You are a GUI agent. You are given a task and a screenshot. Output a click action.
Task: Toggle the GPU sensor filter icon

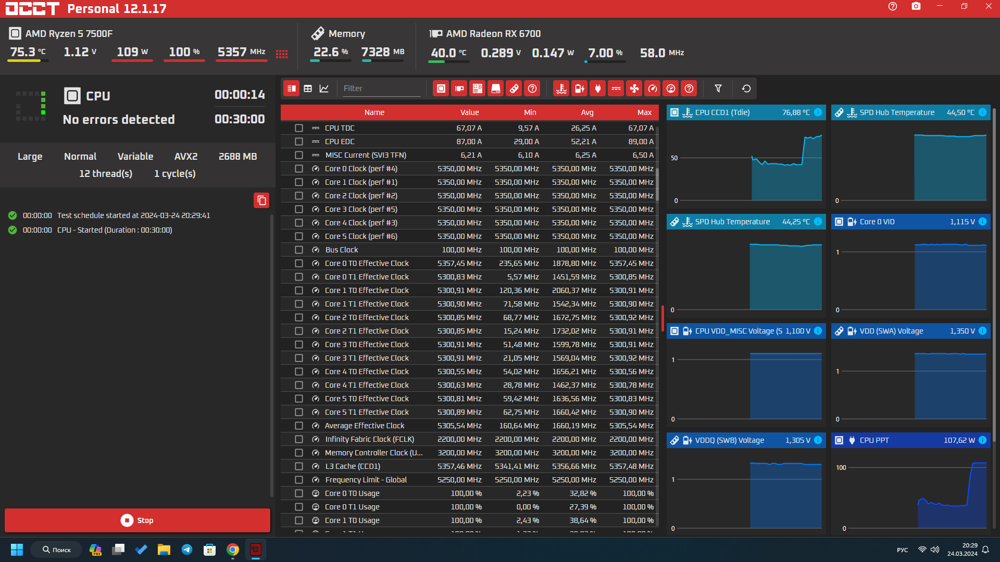point(459,88)
